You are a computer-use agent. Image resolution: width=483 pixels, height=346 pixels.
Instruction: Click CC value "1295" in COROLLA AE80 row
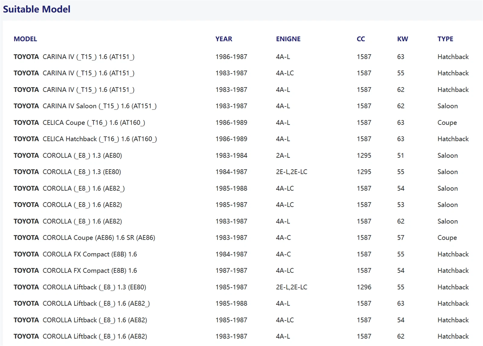tap(364, 155)
